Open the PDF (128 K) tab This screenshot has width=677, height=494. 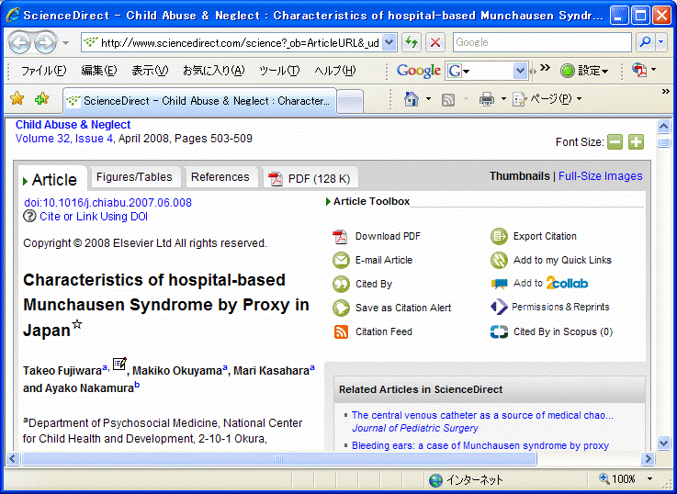(310, 178)
